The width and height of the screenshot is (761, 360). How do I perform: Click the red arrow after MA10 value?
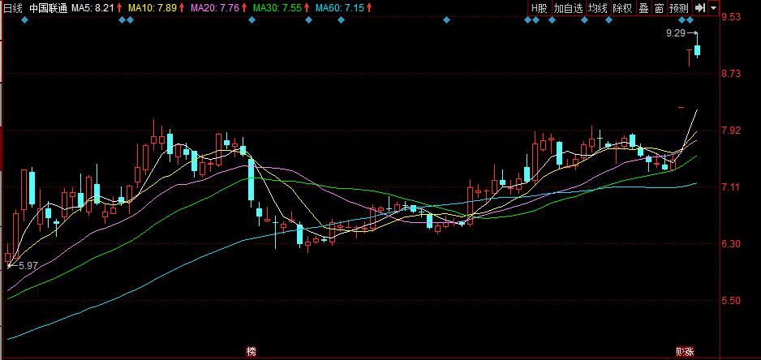tap(181, 8)
